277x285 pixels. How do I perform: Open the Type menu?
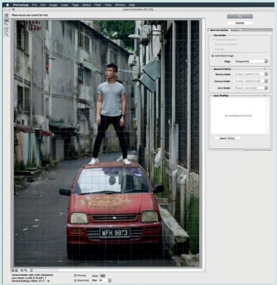coord(75,5)
